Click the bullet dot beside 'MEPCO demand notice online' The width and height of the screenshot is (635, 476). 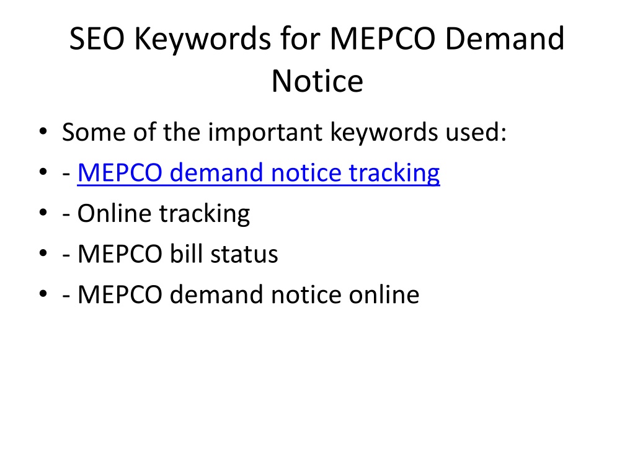pyautogui.click(x=43, y=293)
